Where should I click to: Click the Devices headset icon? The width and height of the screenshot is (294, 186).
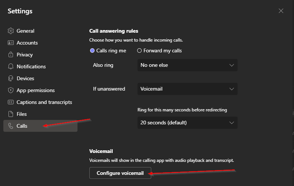click(x=11, y=78)
